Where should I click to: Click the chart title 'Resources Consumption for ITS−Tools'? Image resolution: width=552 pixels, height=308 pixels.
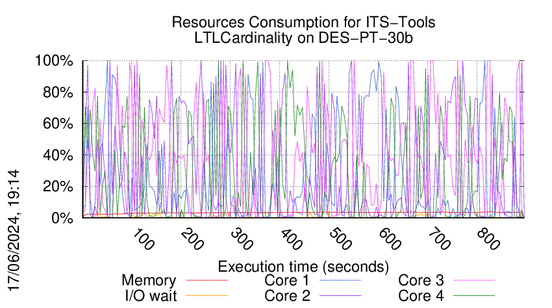click(x=303, y=22)
